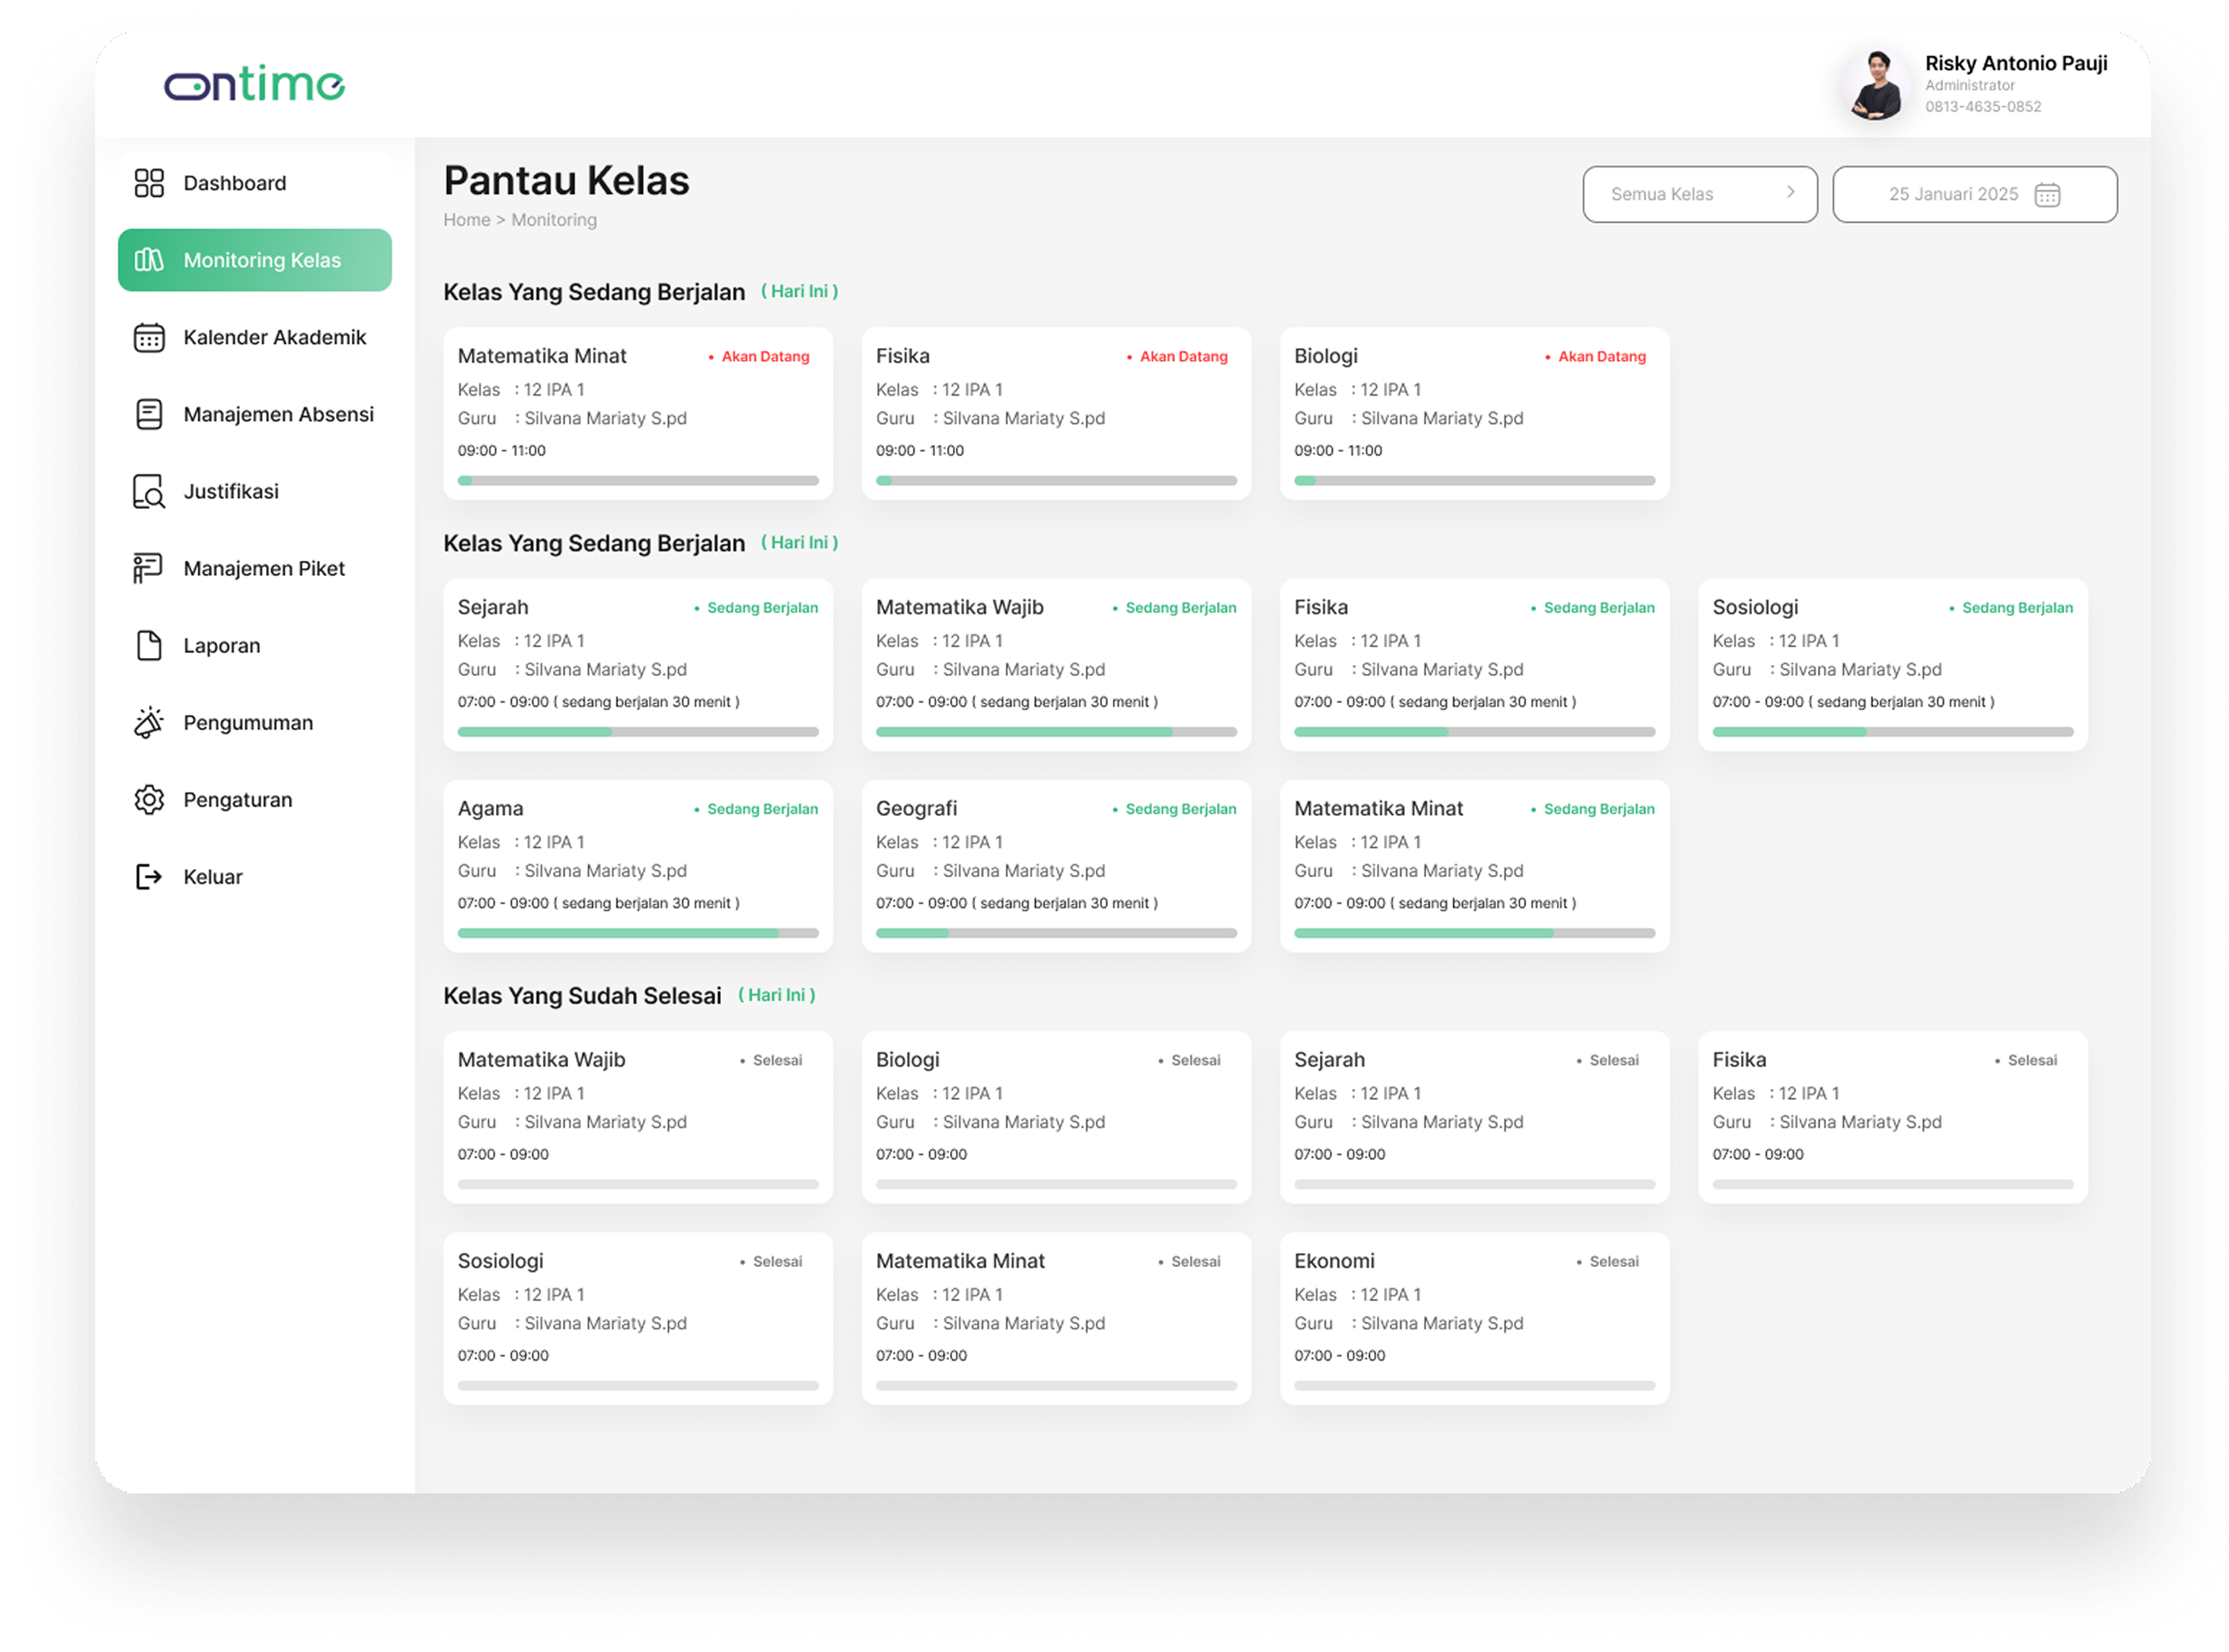This screenshot has height=1652, width=2229.
Task: Click Akan Datang status on Biologi card
Action: pos(1595,357)
